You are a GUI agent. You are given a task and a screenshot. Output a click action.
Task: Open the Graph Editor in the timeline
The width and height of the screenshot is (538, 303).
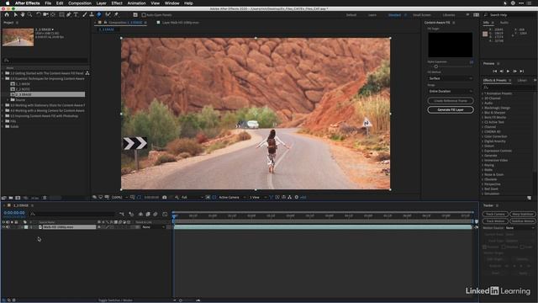(165, 214)
